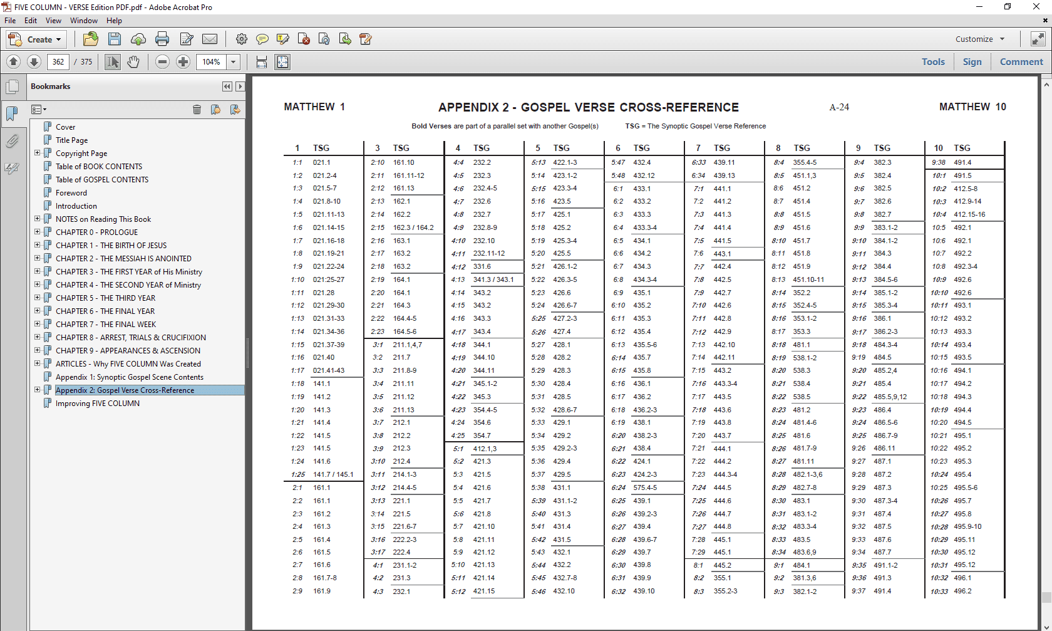The width and height of the screenshot is (1052, 631).
Task: Open the Sign pane
Action: point(972,61)
